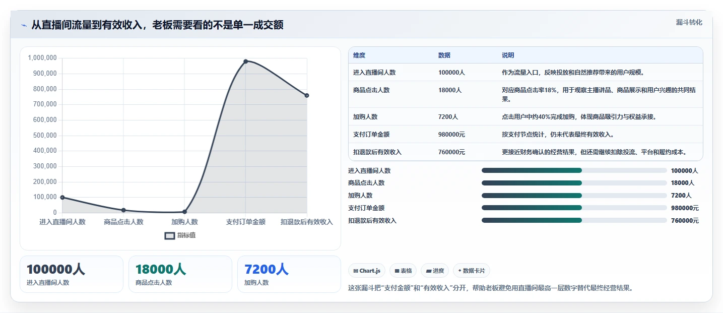Click the chart data point for 进入直播间人数
Viewport: 723px width, 313px height.
tap(62, 198)
